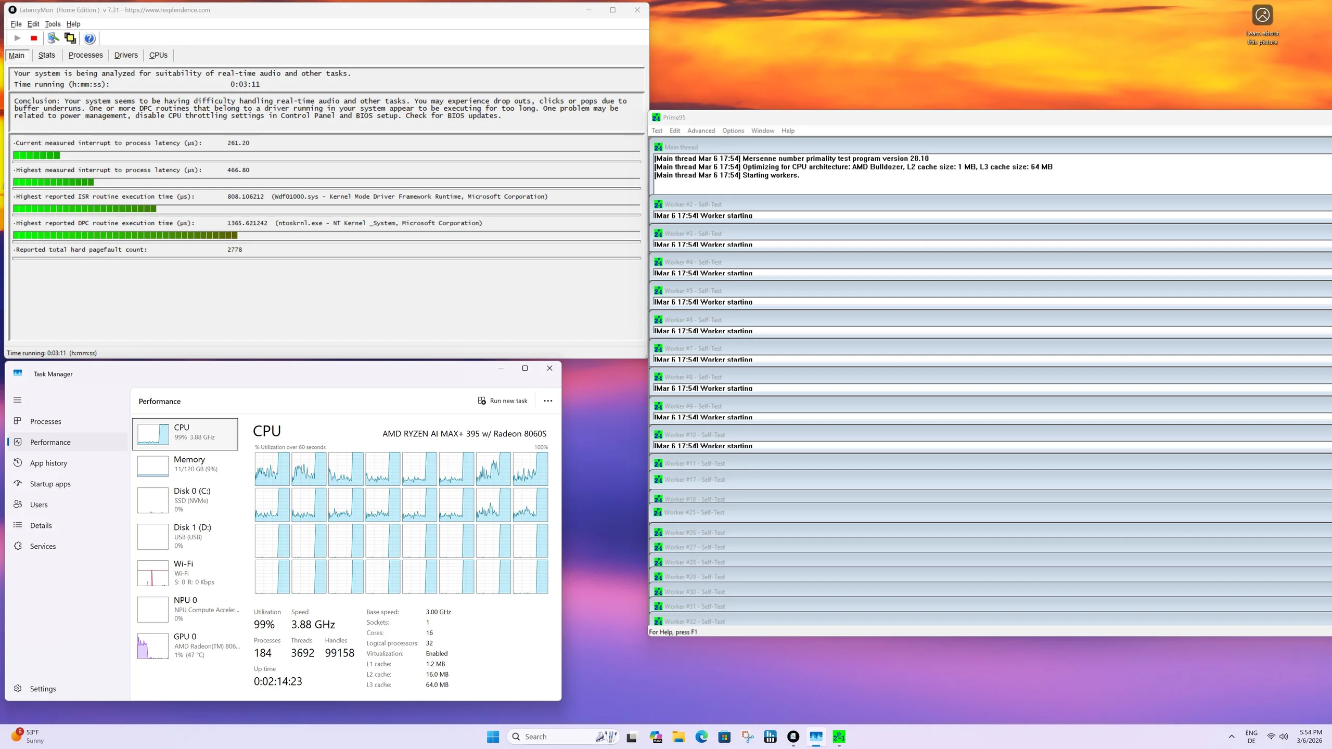Screen dimensions: 1332x749
Task: Show hidden tray icons chevron
Action: [x=1232, y=737]
